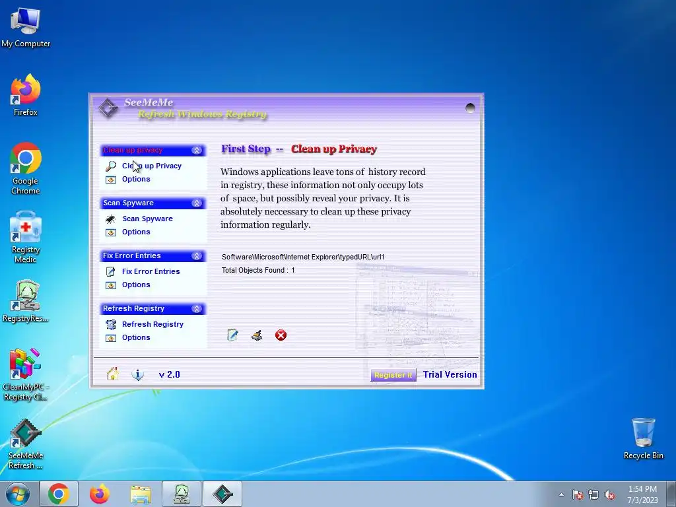
Task: Click the broom clean icon below the results
Action: [x=257, y=335]
